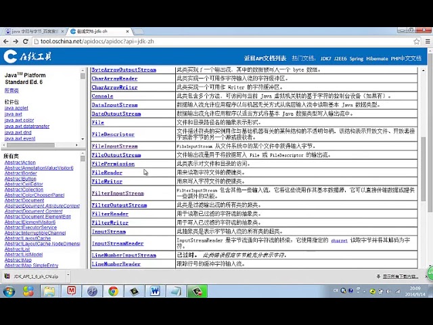Open the java.awt.event package
This screenshot has height=325, width=433.
coord(20,138)
